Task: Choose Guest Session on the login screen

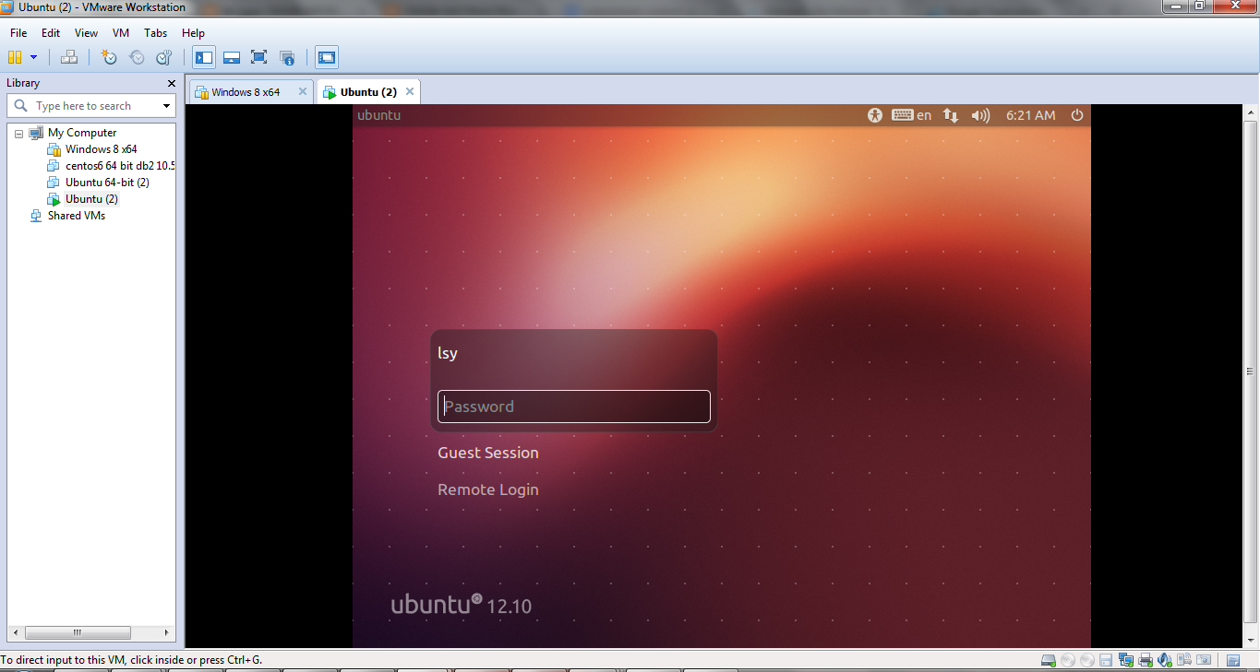Action: (x=488, y=453)
